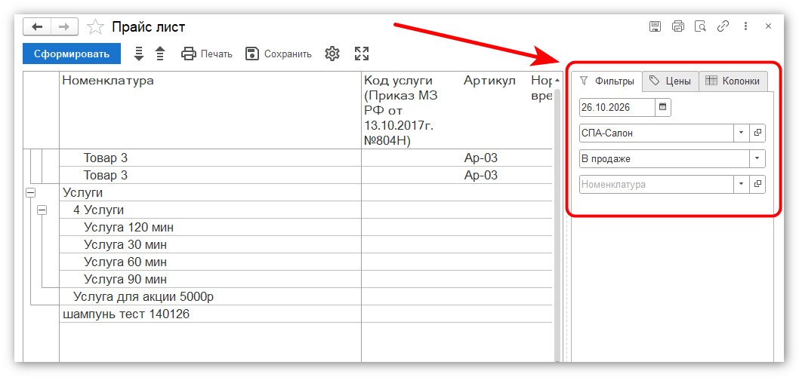Go back with the left arrow button
Screen dimensions: 799x377
coord(37,26)
